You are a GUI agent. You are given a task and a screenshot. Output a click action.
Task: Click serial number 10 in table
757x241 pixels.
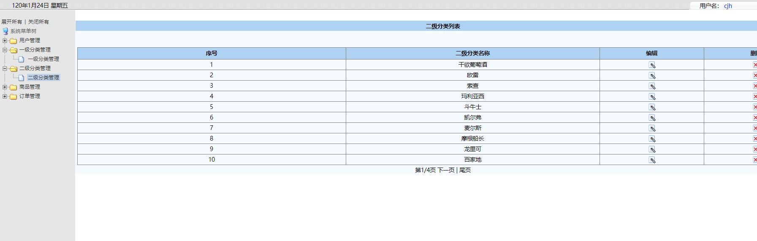coord(212,160)
